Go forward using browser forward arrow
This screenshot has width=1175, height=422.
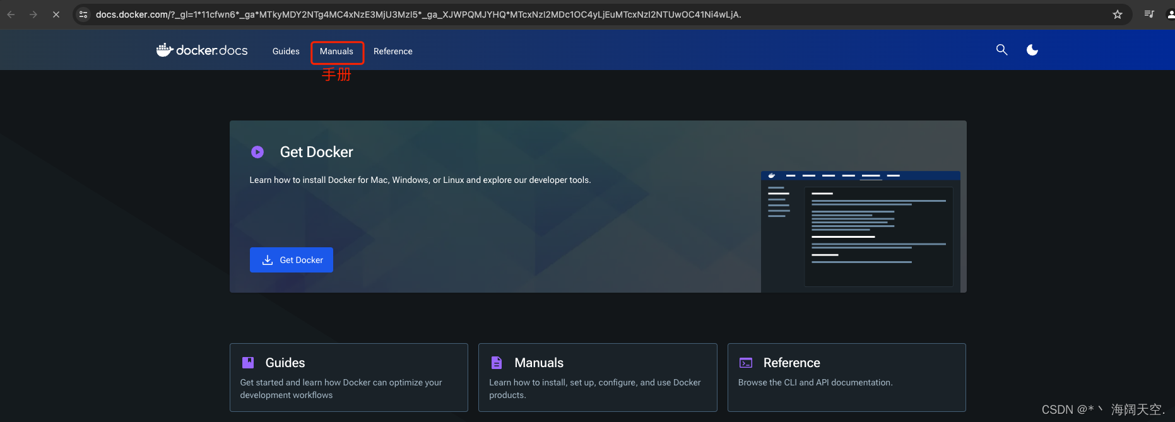tap(33, 15)
